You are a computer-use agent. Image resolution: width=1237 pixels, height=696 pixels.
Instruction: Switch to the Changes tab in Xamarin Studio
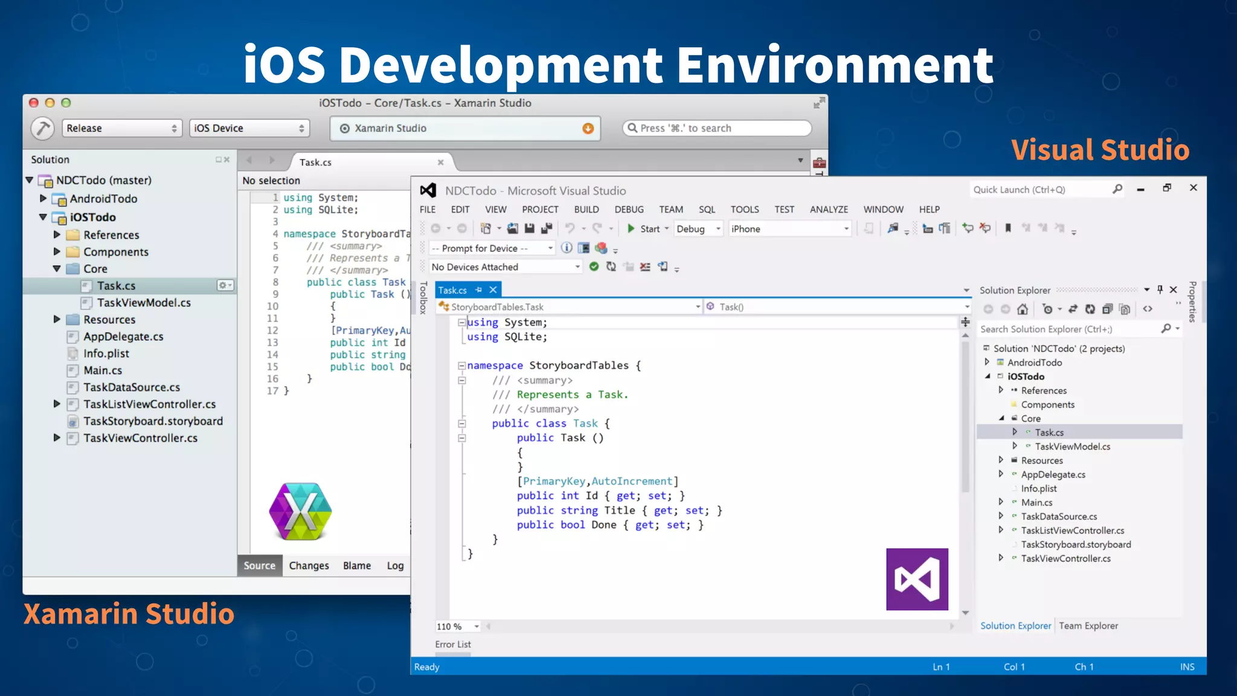[x=309, y=565]
